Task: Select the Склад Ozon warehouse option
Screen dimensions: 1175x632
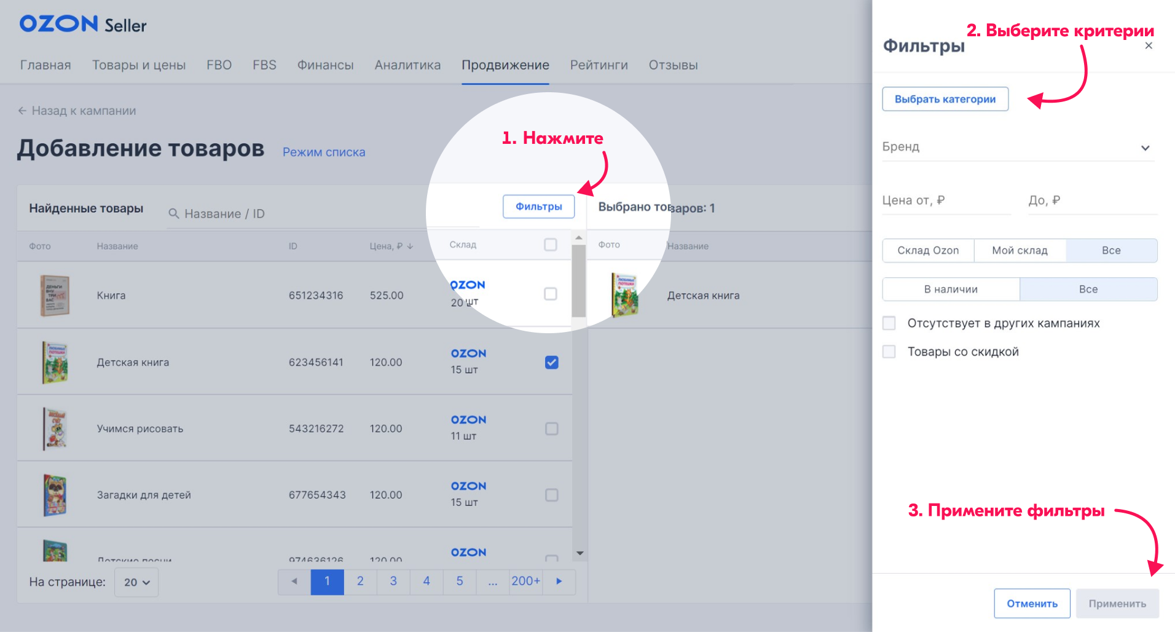Action: pos(928,251)
